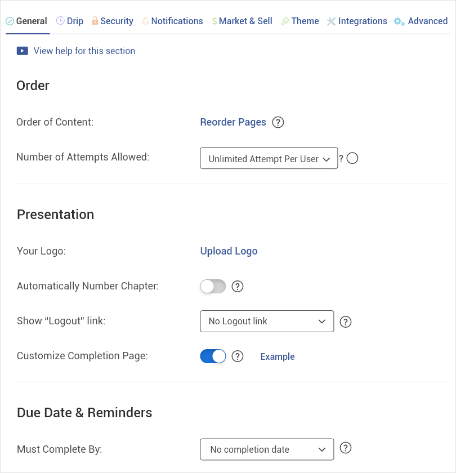Go to Market & Sell tab
This screenshot has width=456, height=473.
[242, 21]
